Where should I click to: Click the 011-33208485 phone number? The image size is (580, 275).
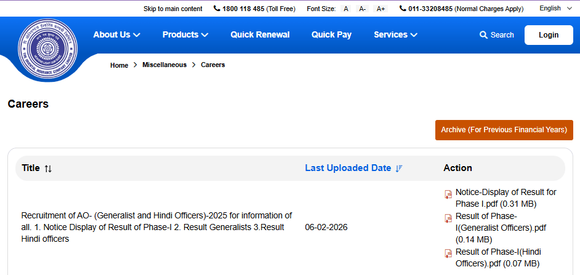pyautogui.click(x=430, y=9)
